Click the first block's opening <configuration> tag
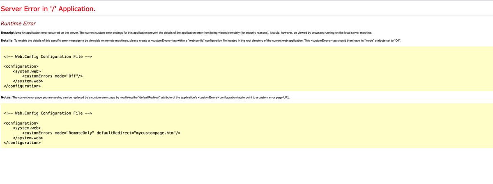The image size is (493, 184). [21, 66]
